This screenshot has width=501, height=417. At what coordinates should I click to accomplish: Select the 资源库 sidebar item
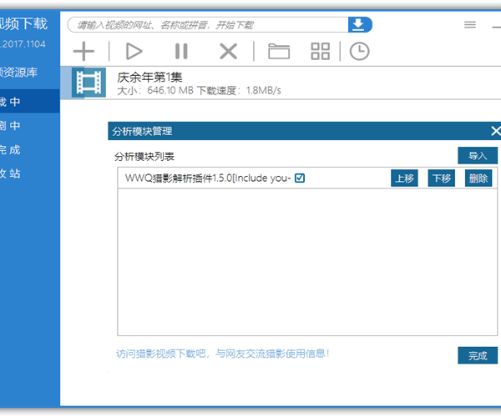pos(23,72)
